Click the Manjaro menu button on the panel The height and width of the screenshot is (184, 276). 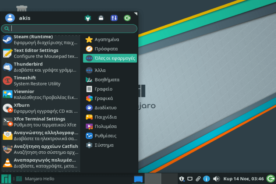coord(6,179)
